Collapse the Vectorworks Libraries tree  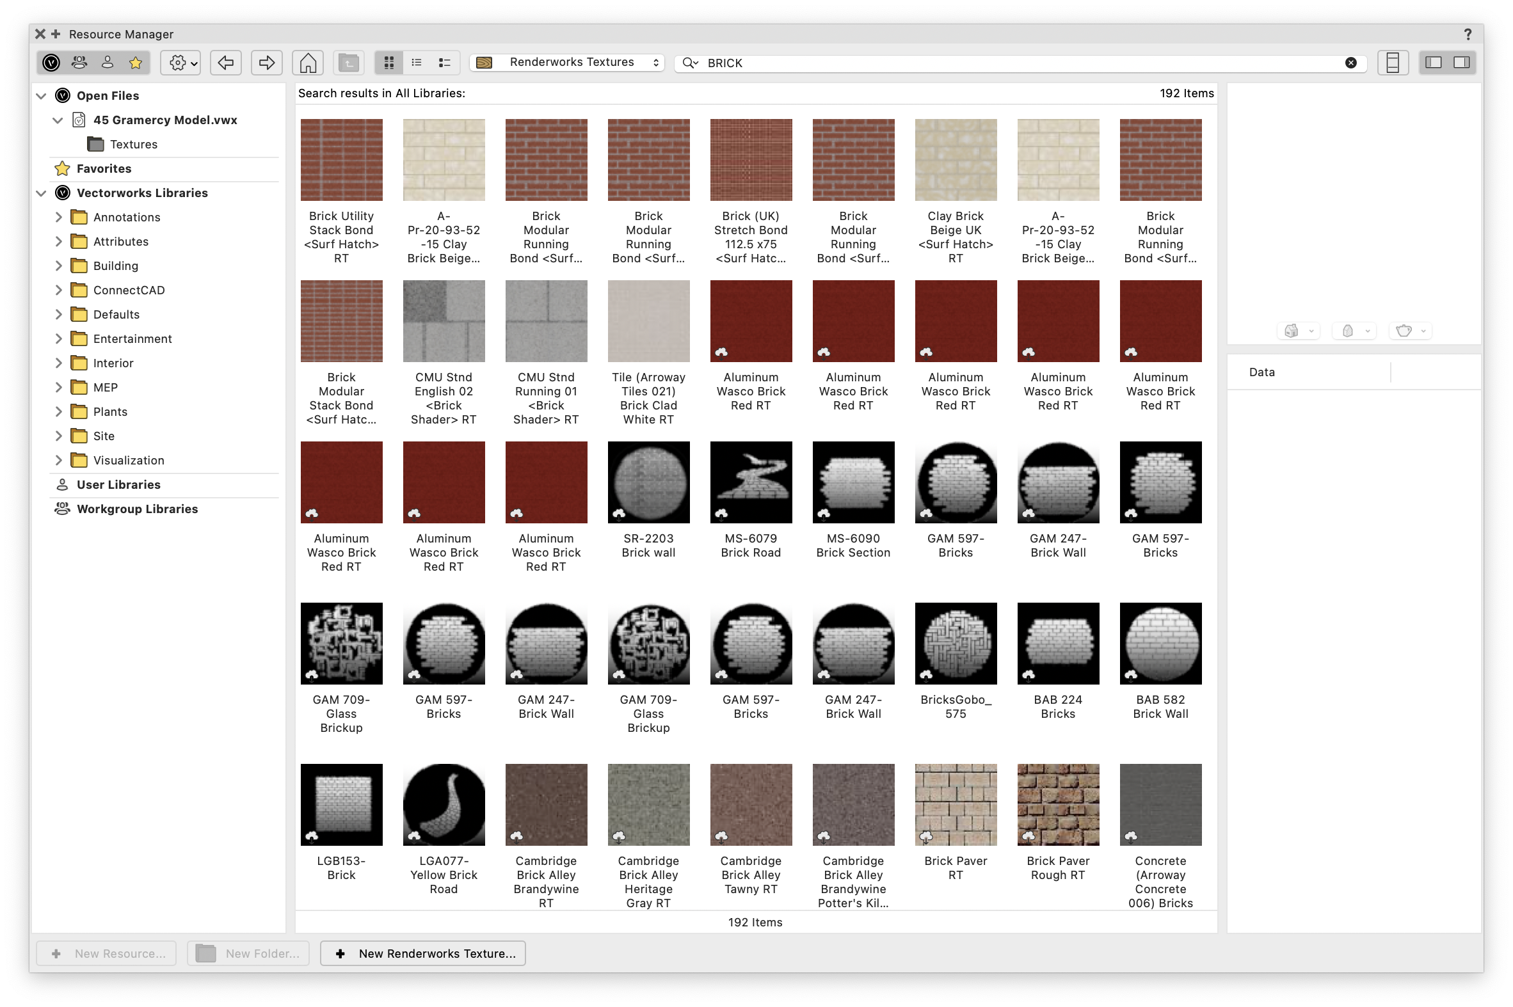42,193
